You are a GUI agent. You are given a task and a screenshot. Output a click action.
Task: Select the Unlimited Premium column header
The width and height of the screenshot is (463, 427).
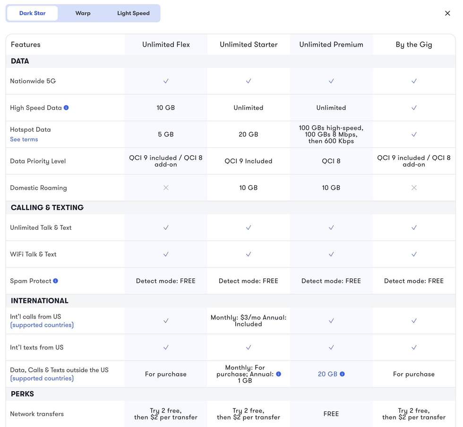[x=331, y=44]
